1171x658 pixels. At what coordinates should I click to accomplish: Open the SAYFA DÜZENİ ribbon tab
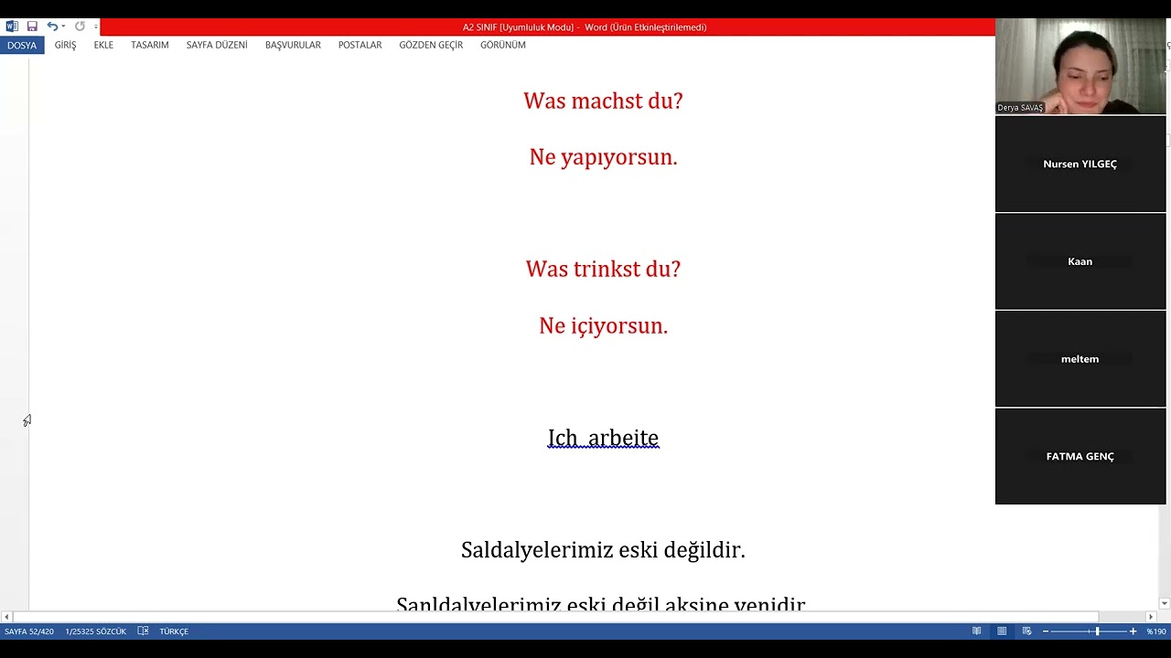(x=217, y=45)
